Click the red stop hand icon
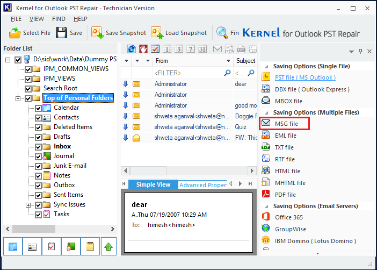 (x=143, y=49)
